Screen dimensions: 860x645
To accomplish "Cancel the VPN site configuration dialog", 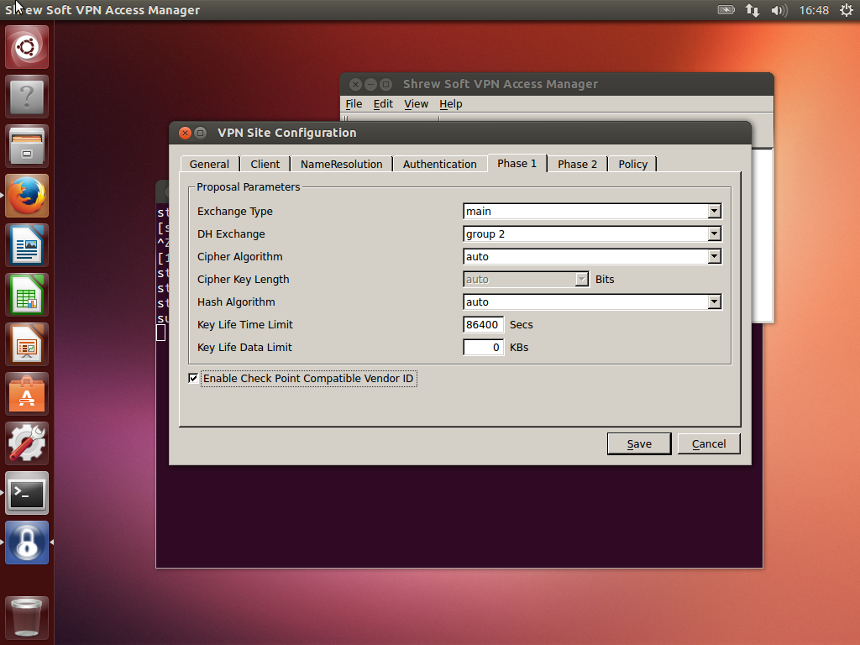I will click(709, 443).
